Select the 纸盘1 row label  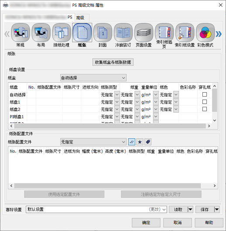pyautogui.click(x=15, y=102)
